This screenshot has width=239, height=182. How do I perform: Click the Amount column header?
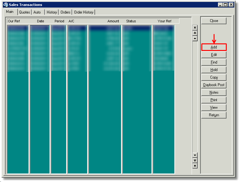(113, 21)
